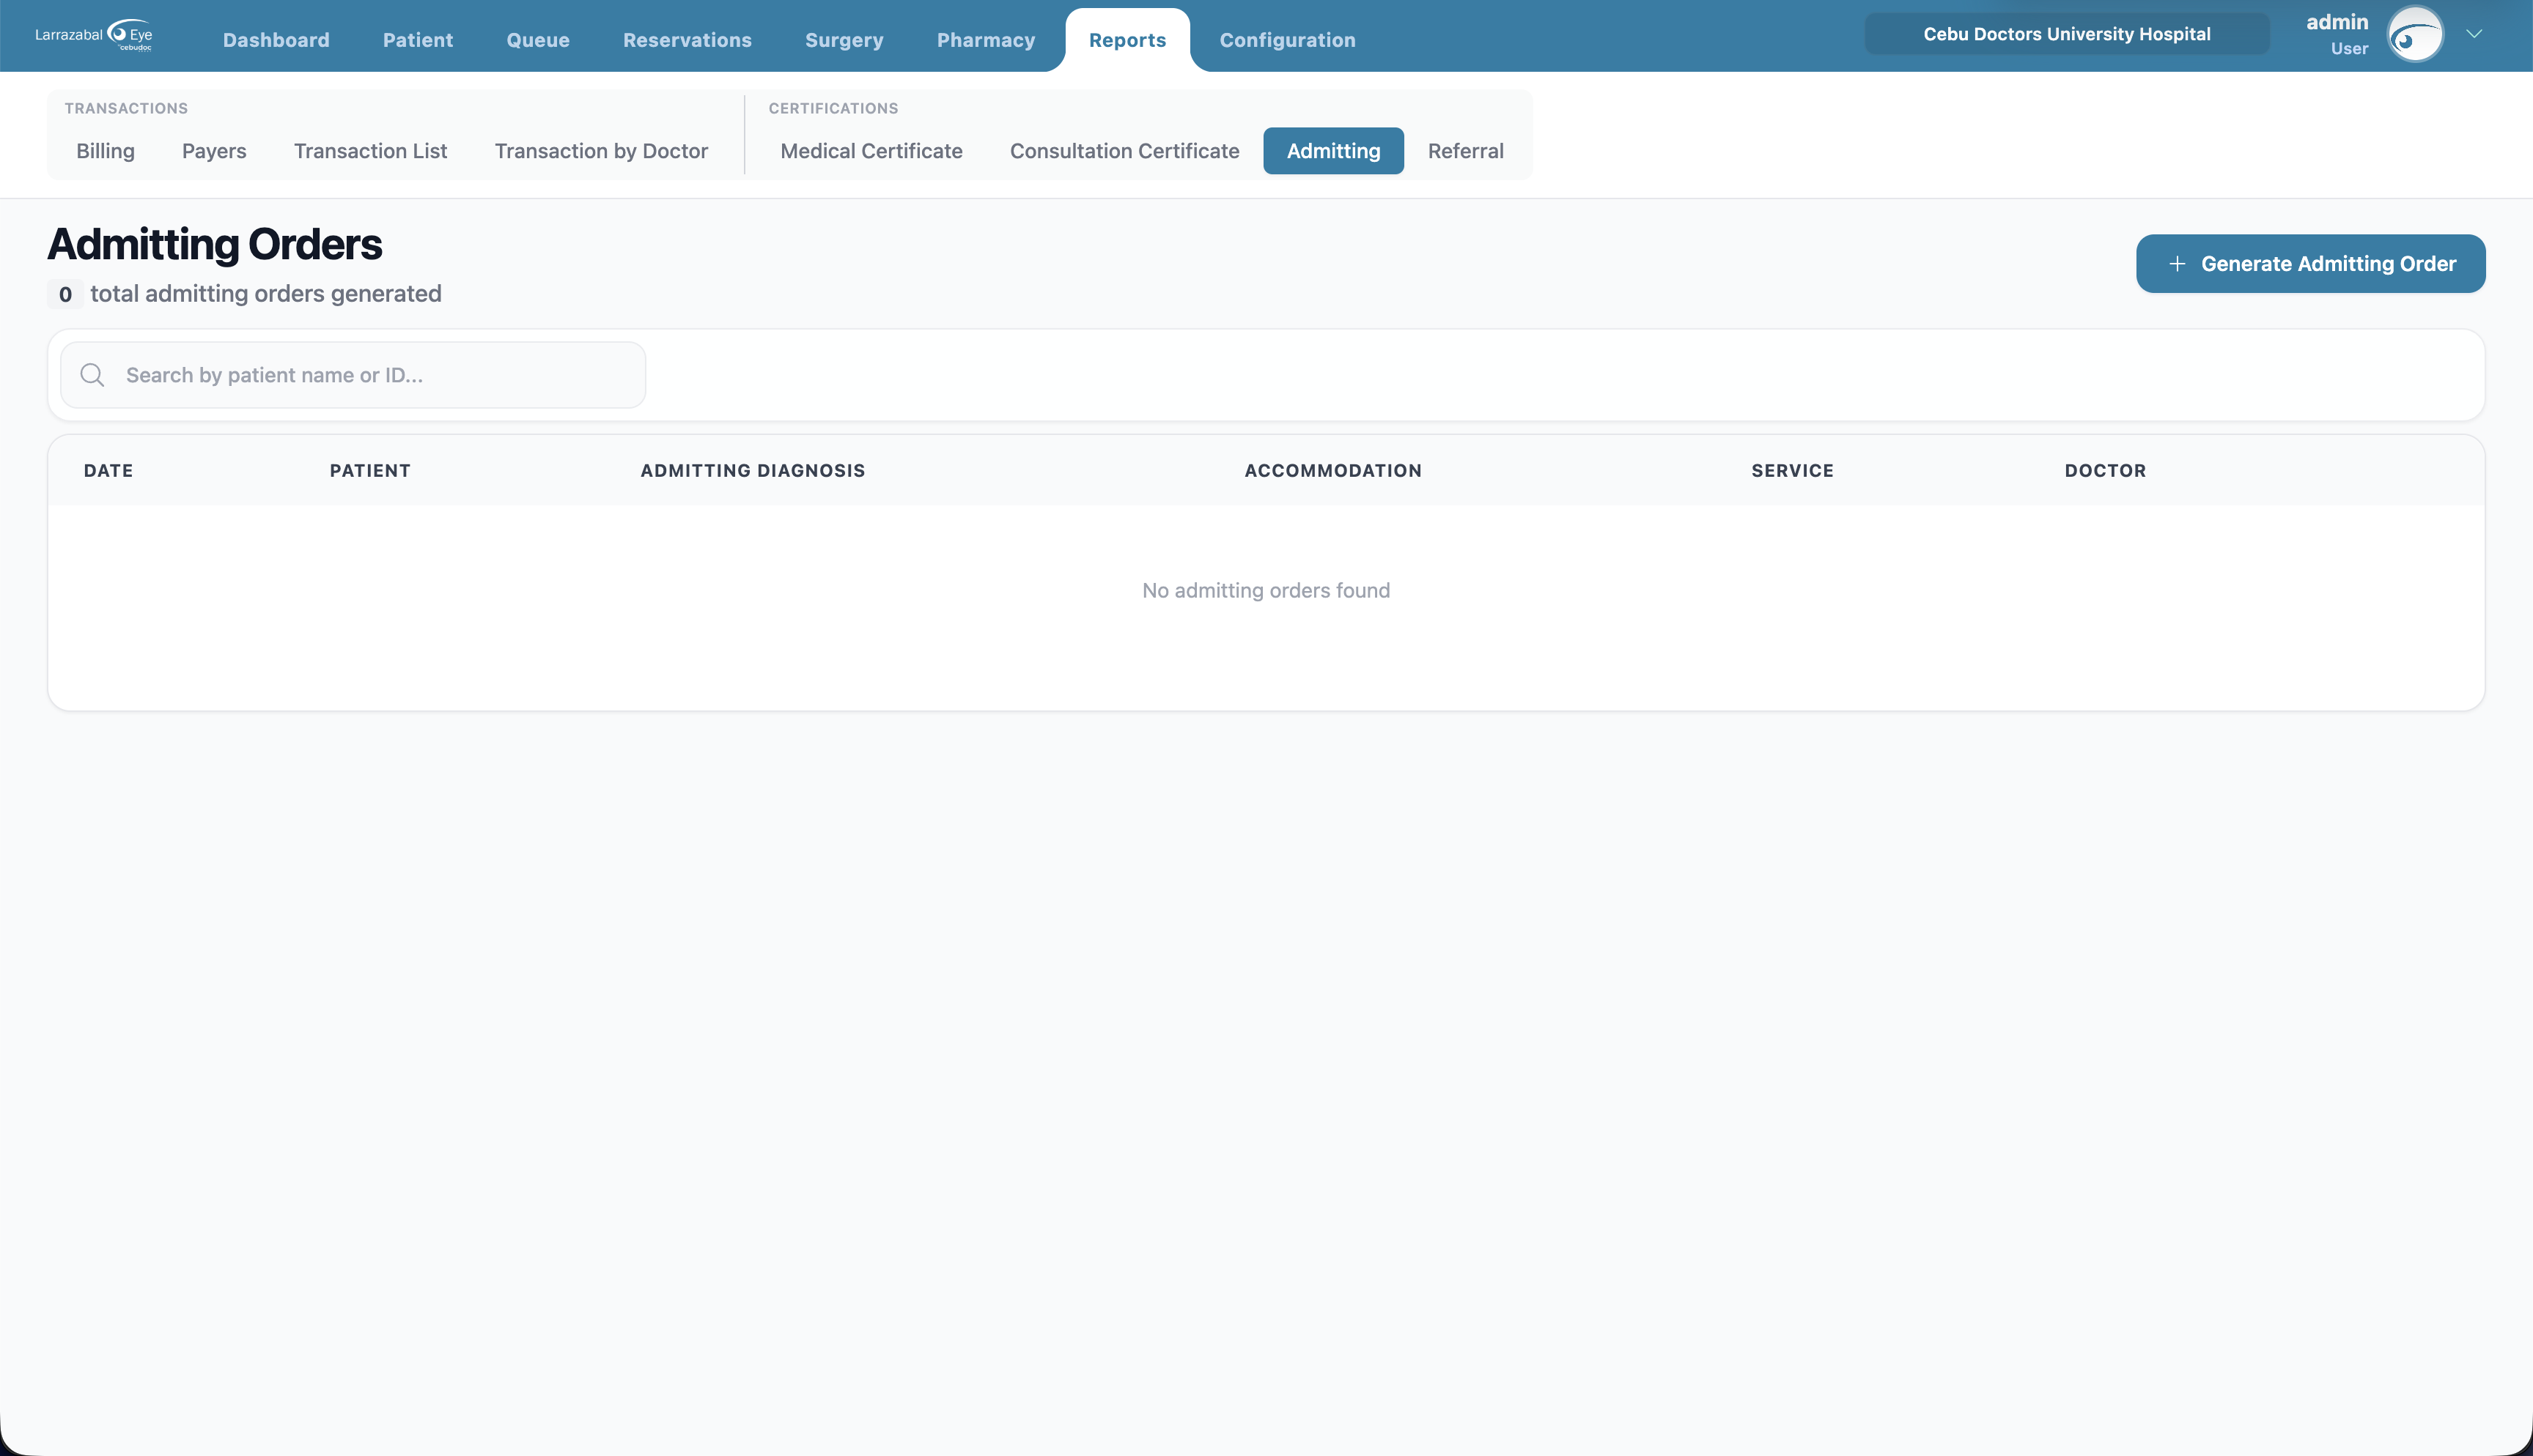Switch to the Reservations tab
Screen dimensions: 2533x1456
pos(687,40)
